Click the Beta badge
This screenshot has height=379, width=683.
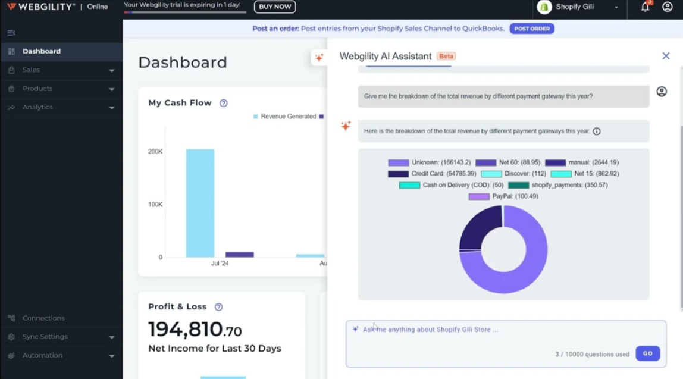[446, 56]
